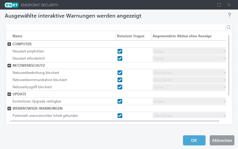Toggle checkbox for Potenziell unerwünschter Inhalt gefunden
The image size is (238, 149).
click(120, 116)
